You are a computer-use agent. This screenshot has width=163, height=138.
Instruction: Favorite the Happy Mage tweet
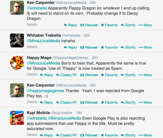[x=109, y=75]
